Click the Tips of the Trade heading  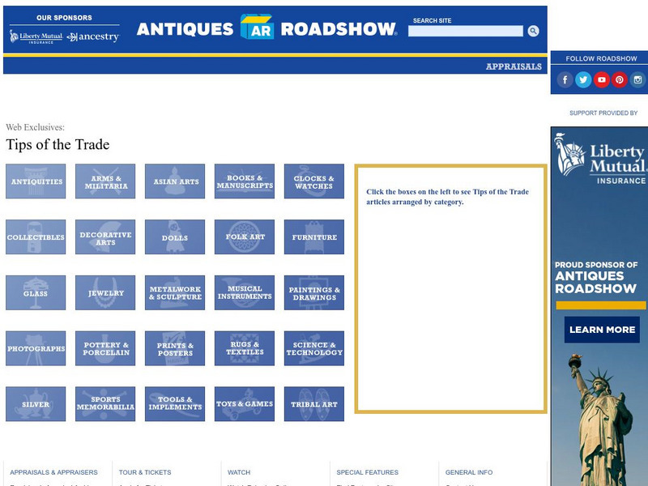[58, 145]
